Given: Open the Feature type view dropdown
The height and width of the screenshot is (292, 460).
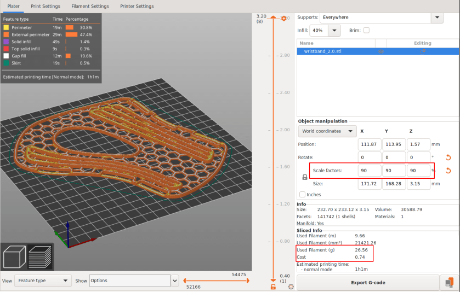Looking at the screenshot, I should point(43,281).
